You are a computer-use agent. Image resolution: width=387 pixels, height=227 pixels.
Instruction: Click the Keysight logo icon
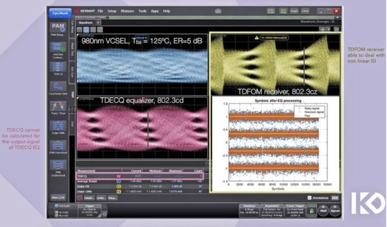77,11
